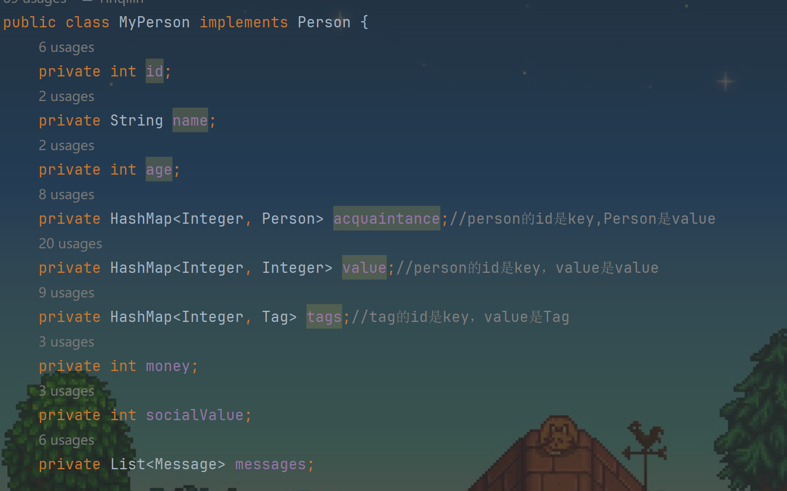Click the "6 usages" hint above id
Viewport: 787px width, 491px height.
(66, 47)
